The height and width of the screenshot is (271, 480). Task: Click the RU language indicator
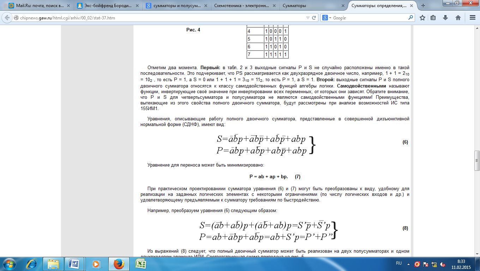(x=399, y=263)
